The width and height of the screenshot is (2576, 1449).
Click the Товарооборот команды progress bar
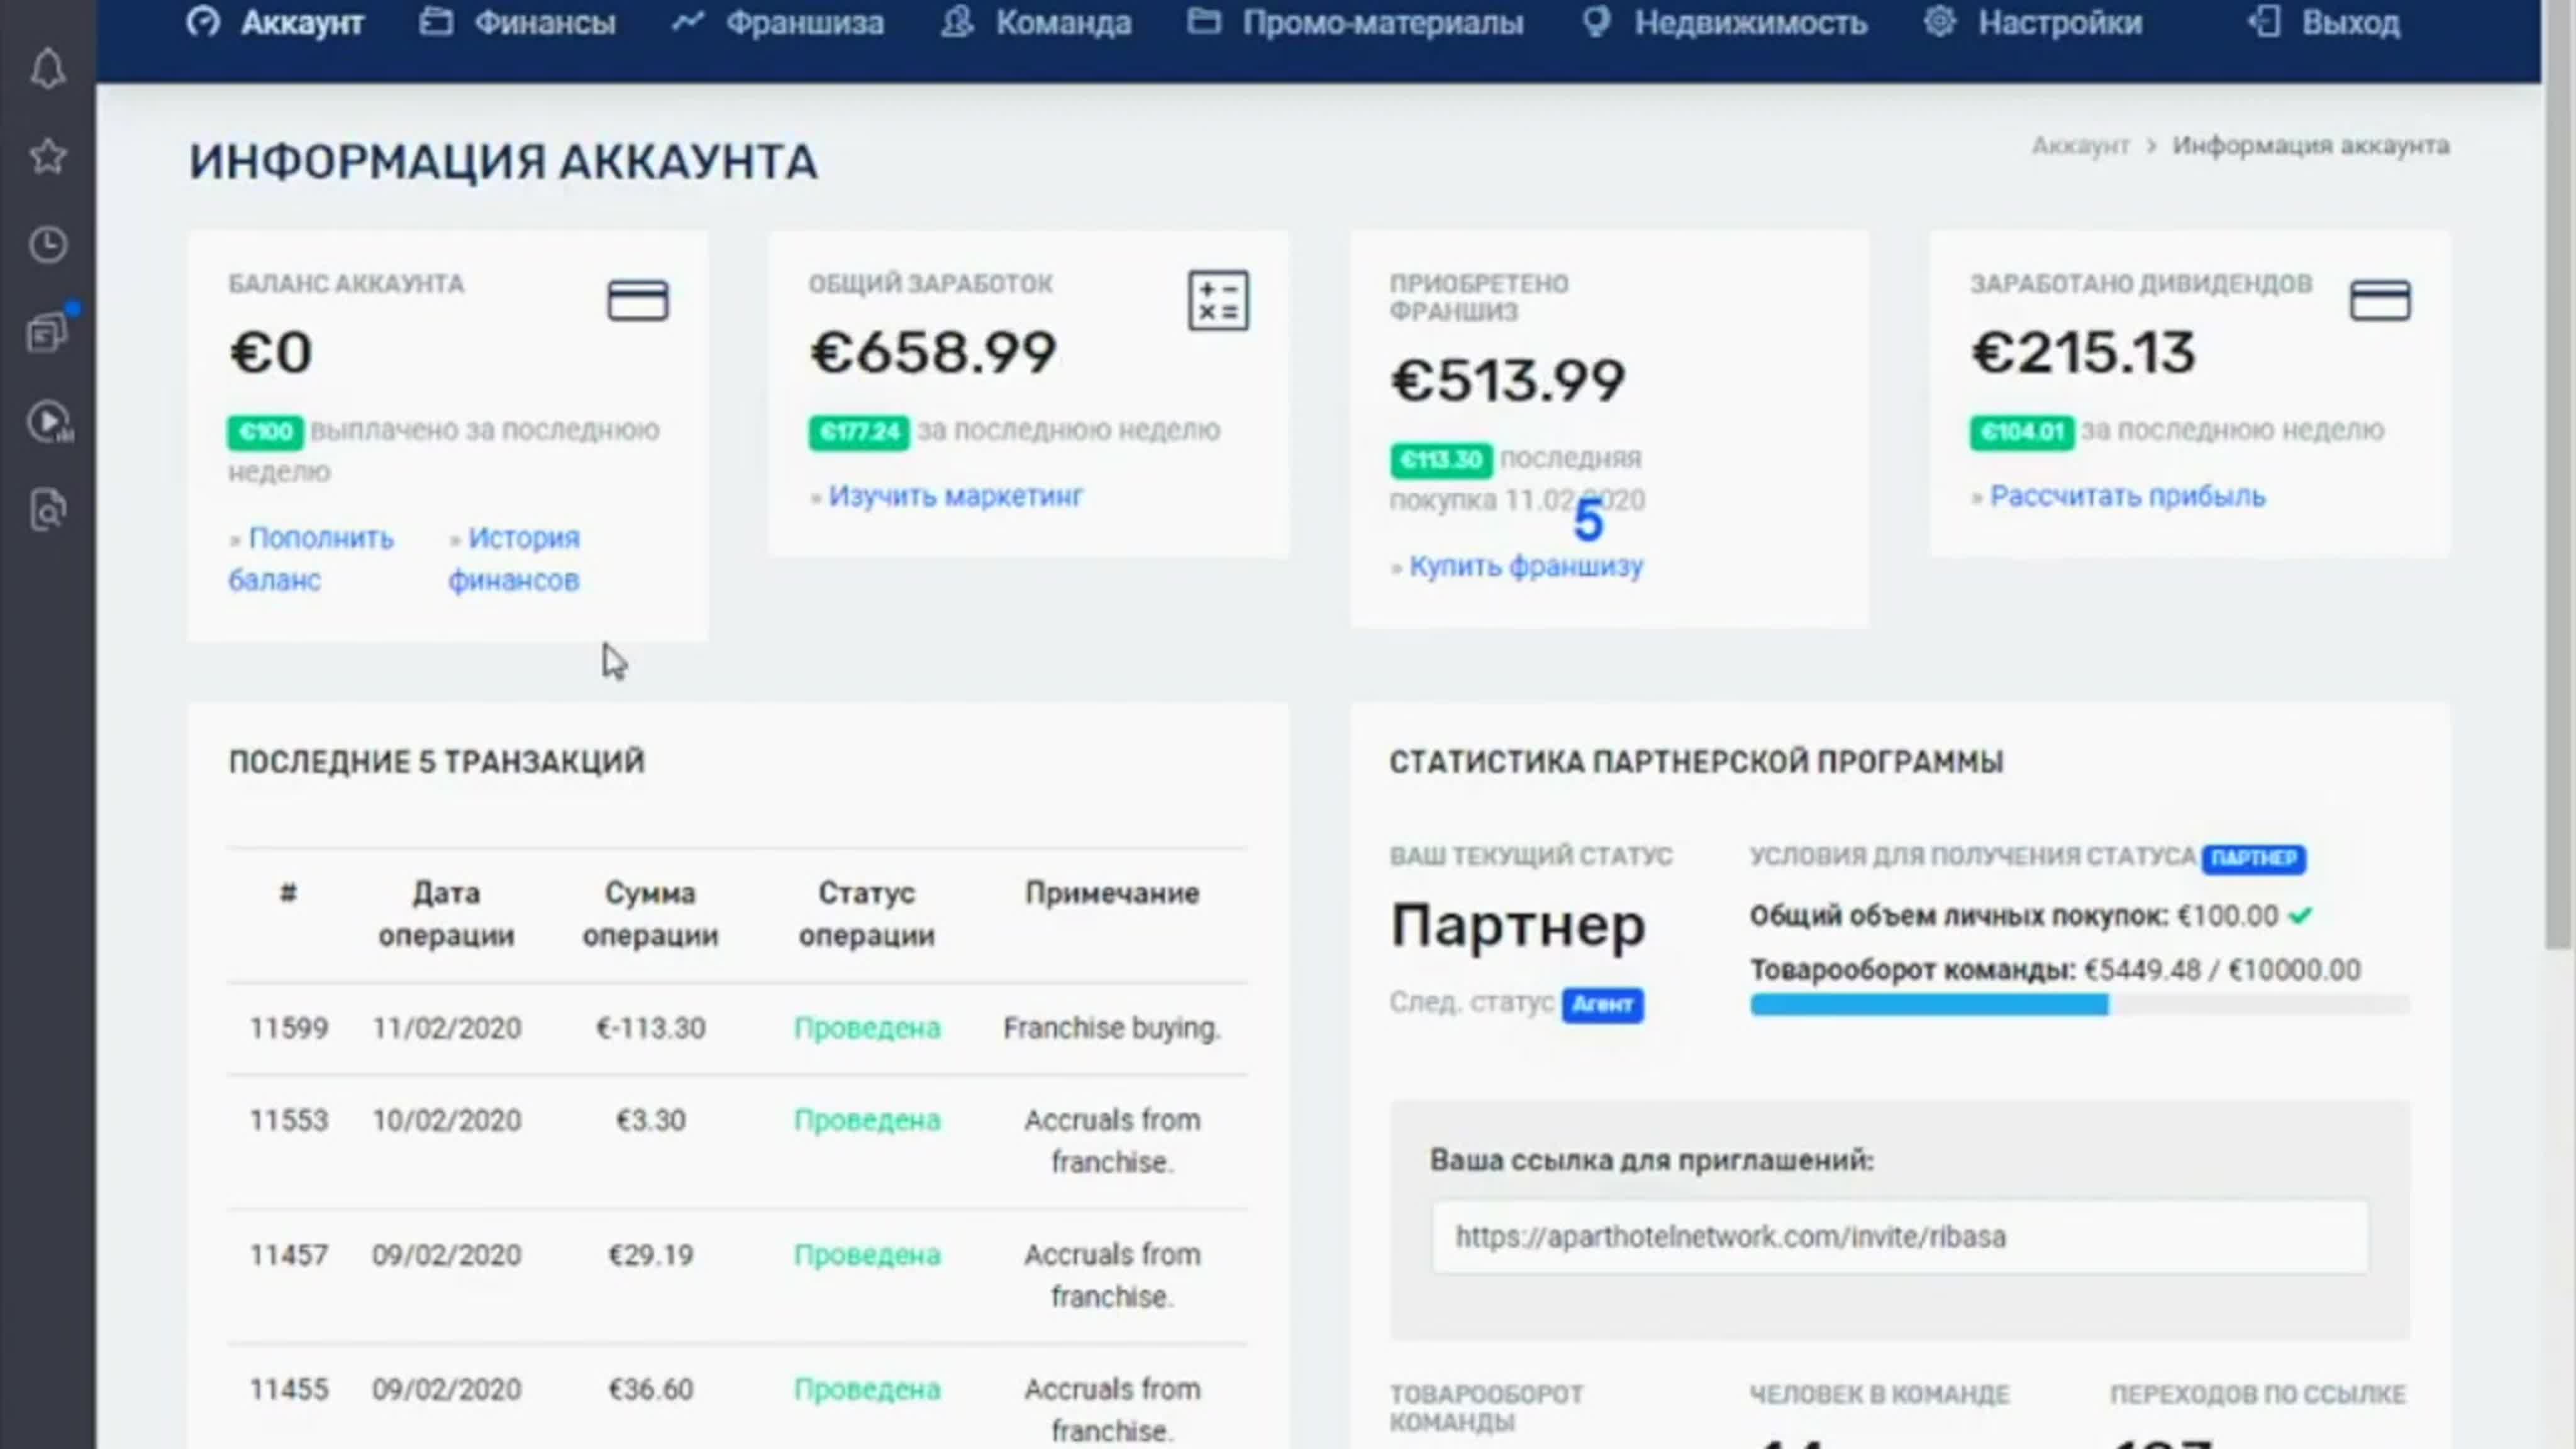pos(2079,1005)
